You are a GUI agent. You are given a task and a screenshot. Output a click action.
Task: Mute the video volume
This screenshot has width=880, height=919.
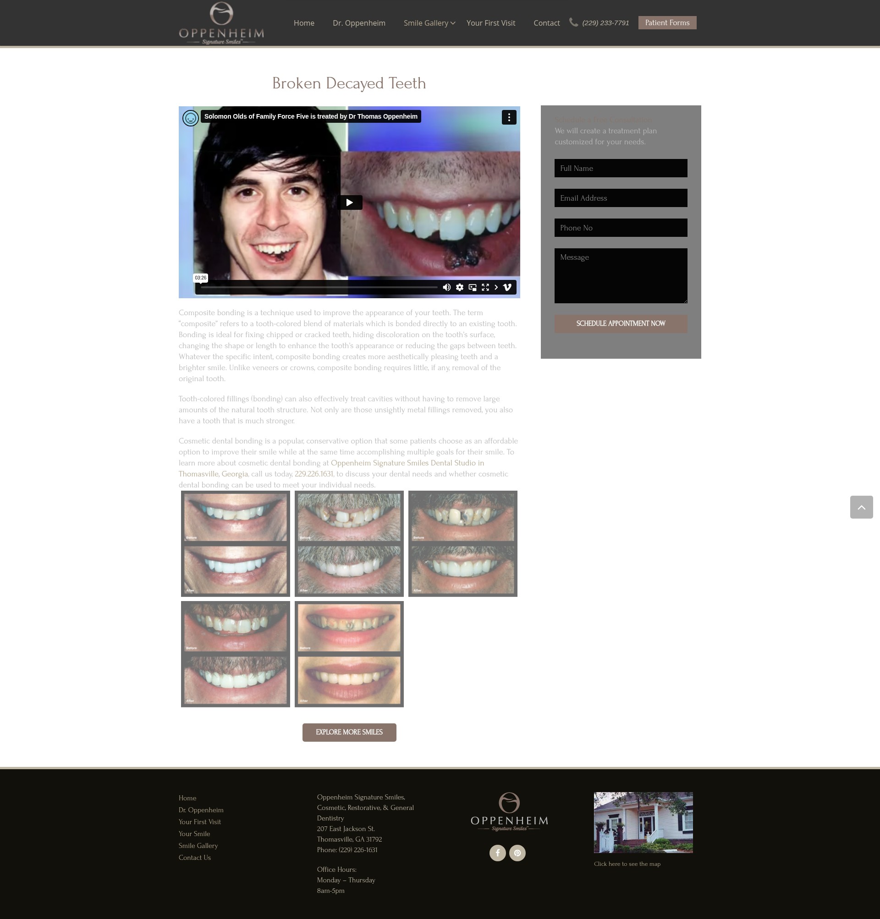tap(446, 287)
